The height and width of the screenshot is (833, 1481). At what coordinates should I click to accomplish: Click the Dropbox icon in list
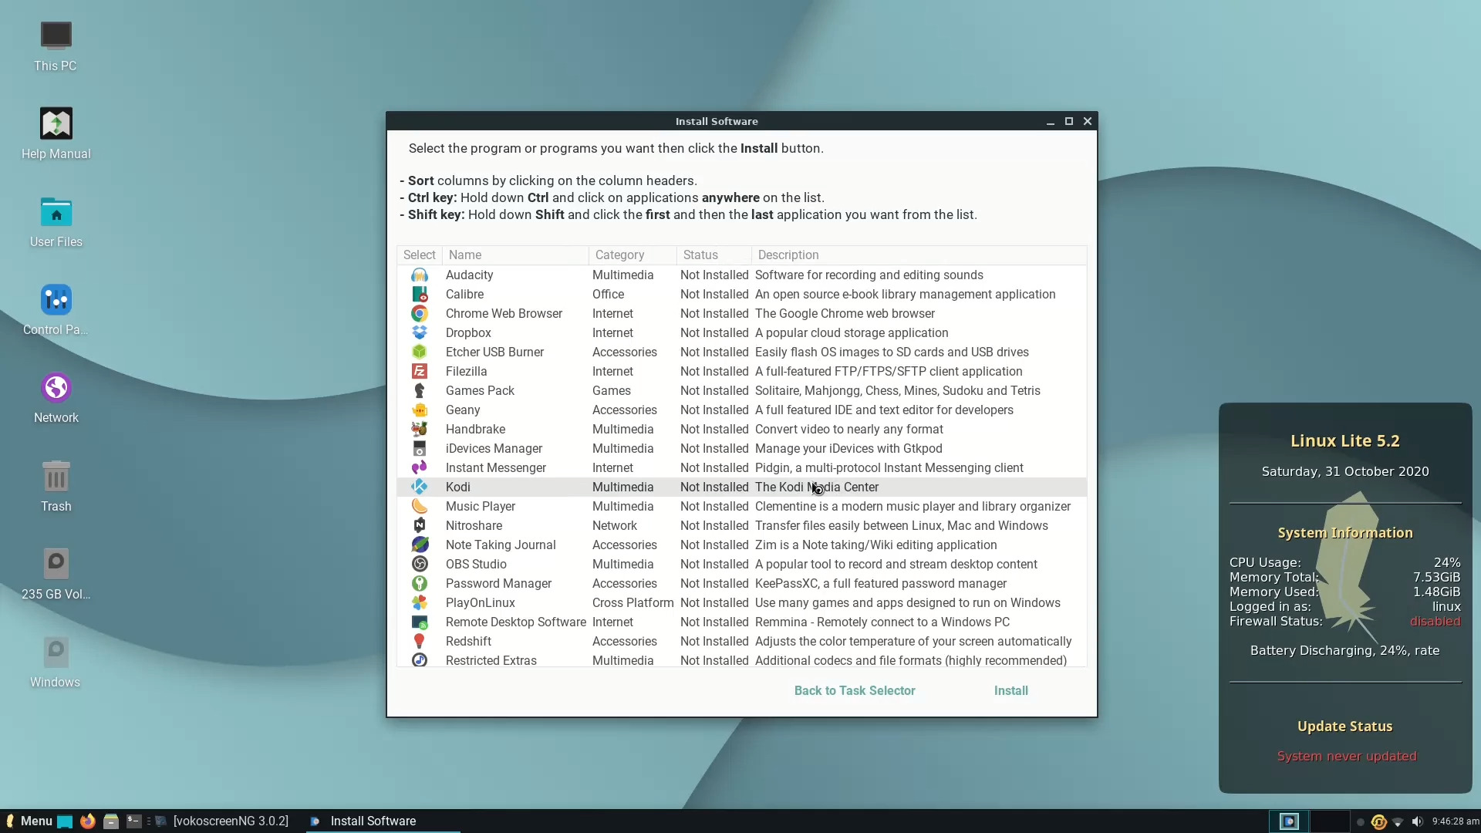tap(420, 333)
